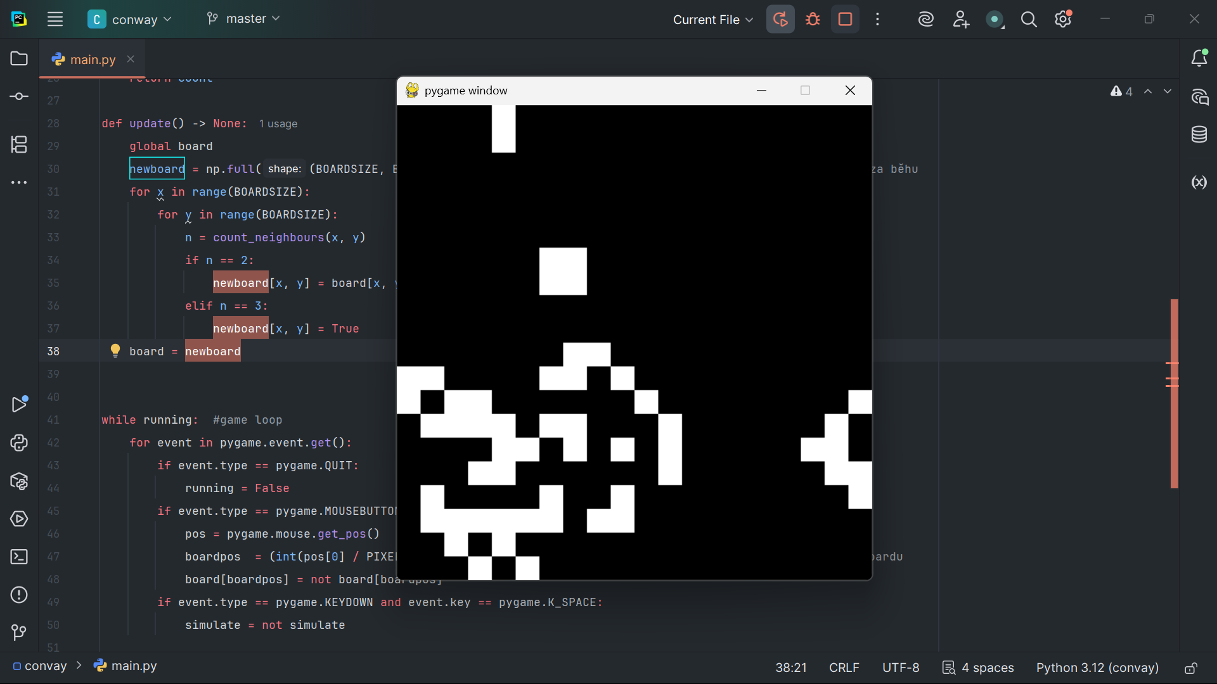Image resolution: width=1217 pixels, height=684 pixels.
Task: Click the main.py breadcrumb in status bar
Action: click(126, 666)
